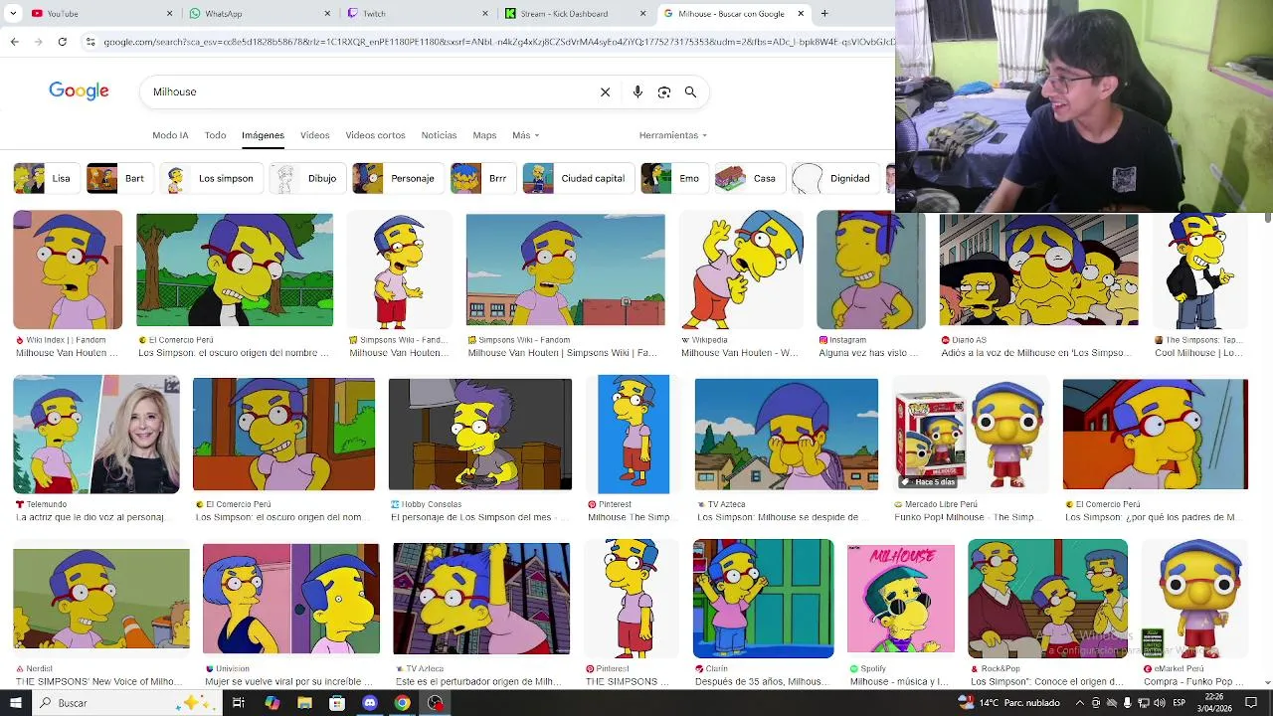The width and height of the screenshot is (1273, 716).
Task: Filter images by the Personaje chip
Action: pos(397,178)
